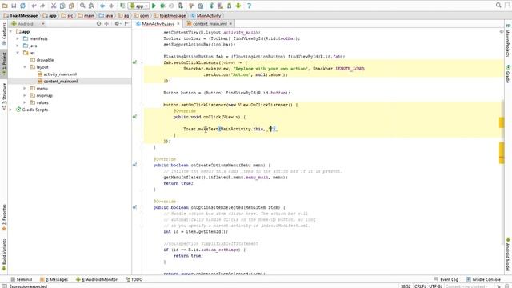512x288 pixels.
Task: Click the Redo arrow icon
Action: point(42,6)
